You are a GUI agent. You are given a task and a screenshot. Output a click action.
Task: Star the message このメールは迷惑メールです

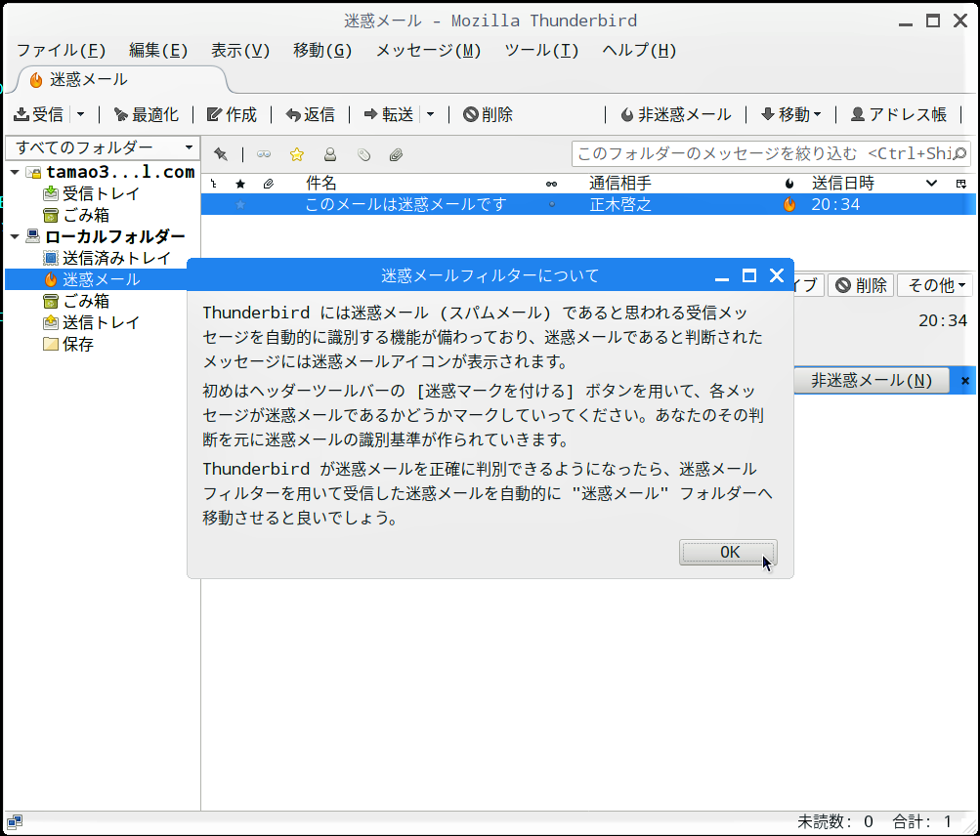click(x=240, y=204)
